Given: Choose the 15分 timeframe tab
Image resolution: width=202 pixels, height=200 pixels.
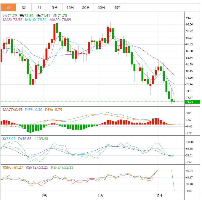Looking at the screenshot, I should (70, 7).
